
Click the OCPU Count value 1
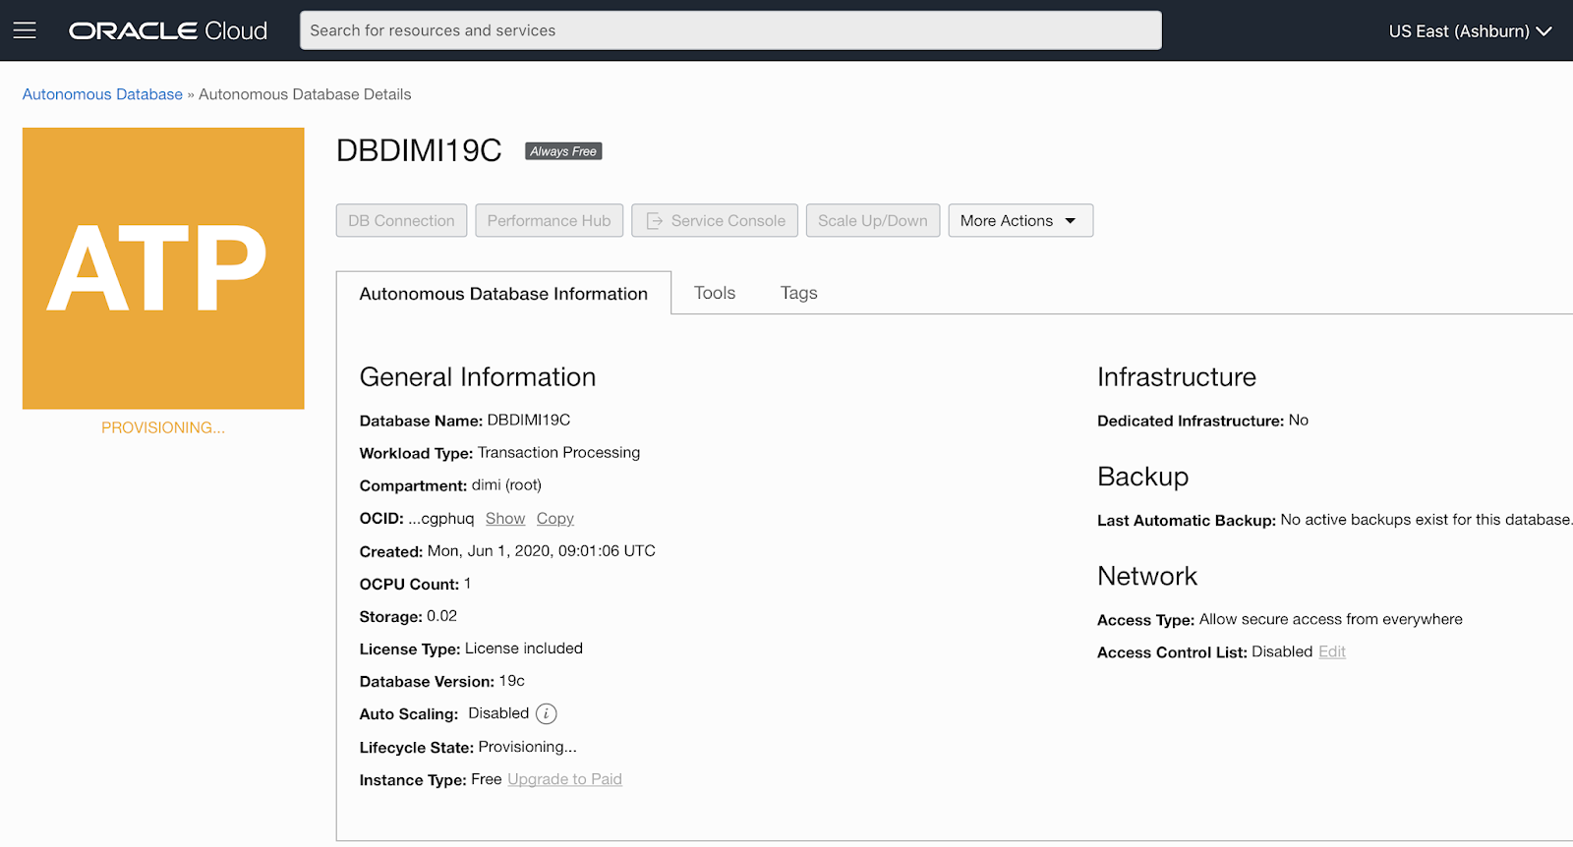[x=468, y=584]
